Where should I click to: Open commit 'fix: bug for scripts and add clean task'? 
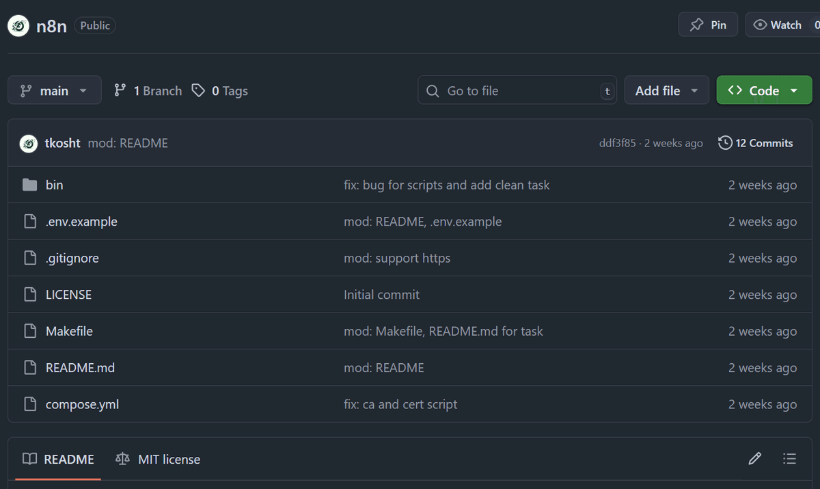point(447,185)
